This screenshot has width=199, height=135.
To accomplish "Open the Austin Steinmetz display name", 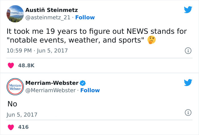I will [51, 10].
